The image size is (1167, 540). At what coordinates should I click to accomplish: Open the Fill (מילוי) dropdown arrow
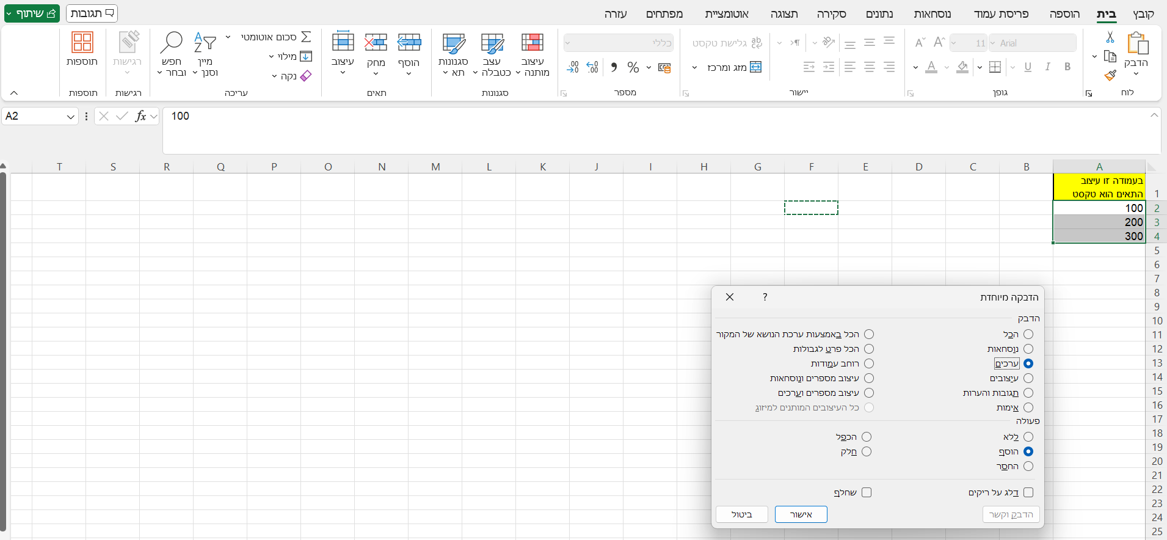pos(272,57)
